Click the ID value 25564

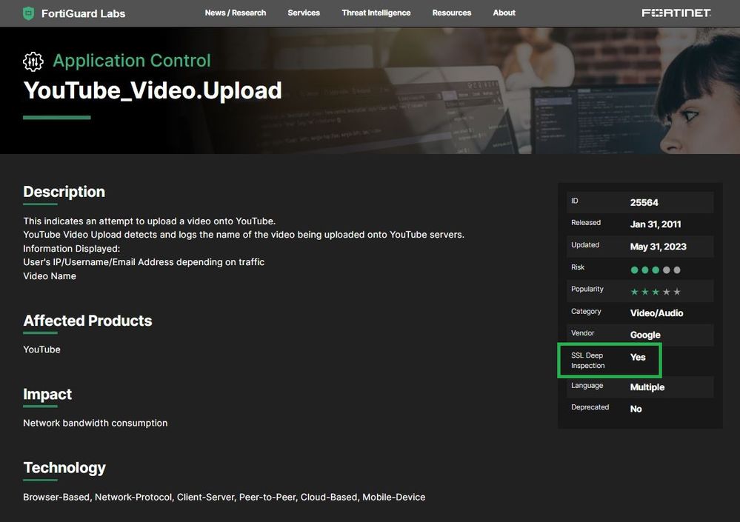[x=644, y=202]
